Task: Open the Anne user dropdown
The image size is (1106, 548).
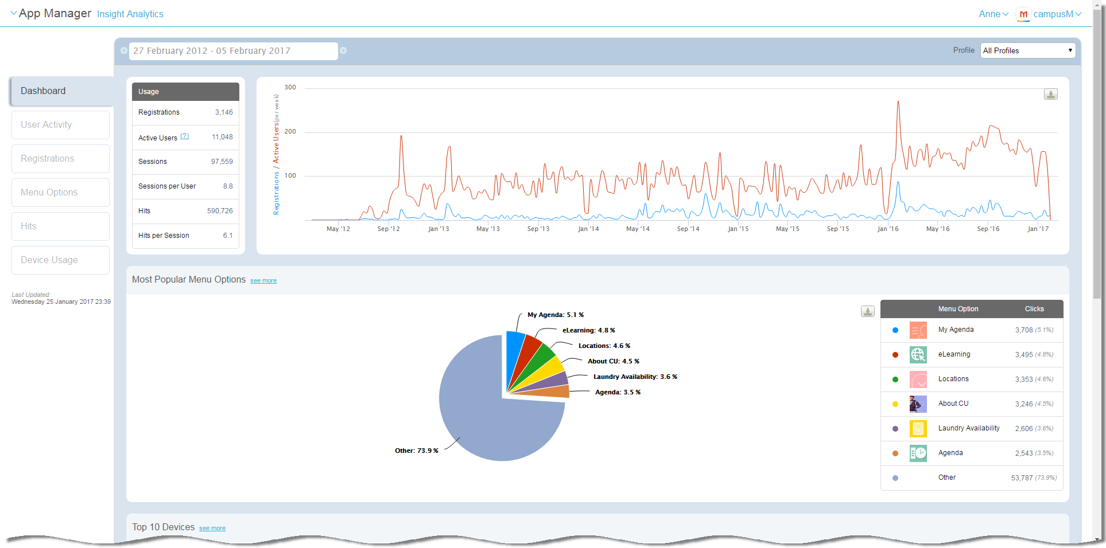Action: (994, 14)
